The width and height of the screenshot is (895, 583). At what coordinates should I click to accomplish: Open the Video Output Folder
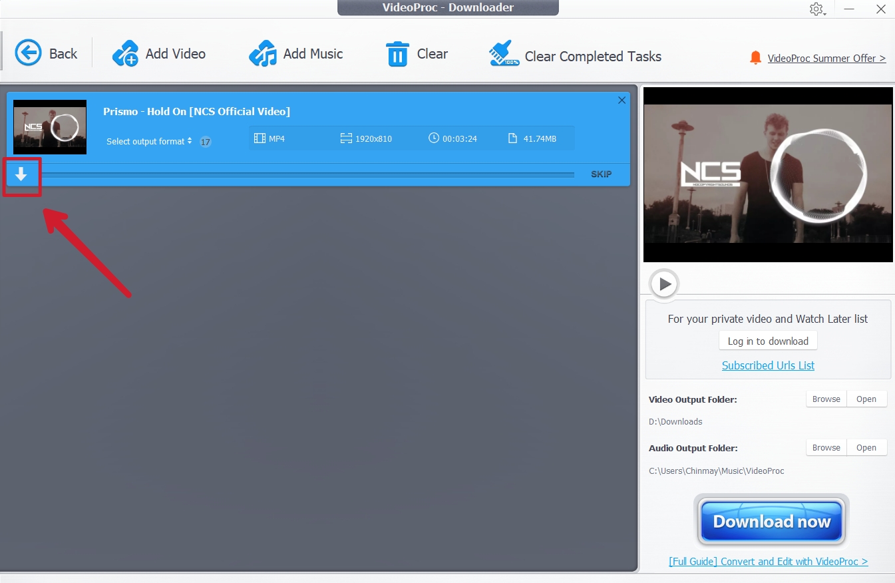tap(866, 399)
